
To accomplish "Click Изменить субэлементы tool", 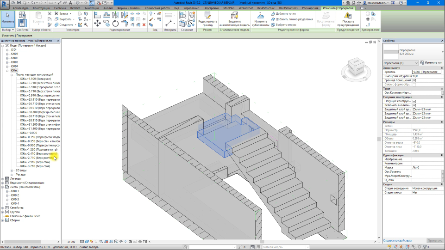I will (x=260, y=15).
